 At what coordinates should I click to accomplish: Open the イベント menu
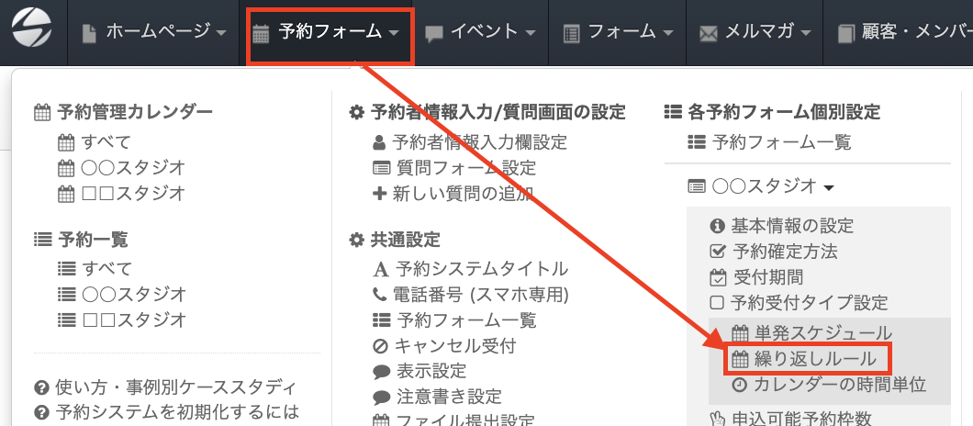[x=481, y=33]
